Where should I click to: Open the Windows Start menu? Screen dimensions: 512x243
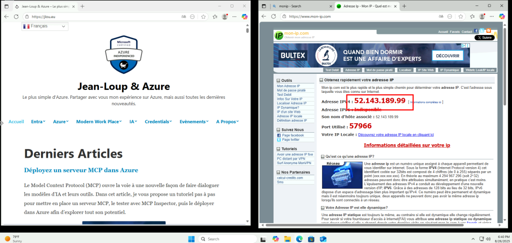(191, 239)
